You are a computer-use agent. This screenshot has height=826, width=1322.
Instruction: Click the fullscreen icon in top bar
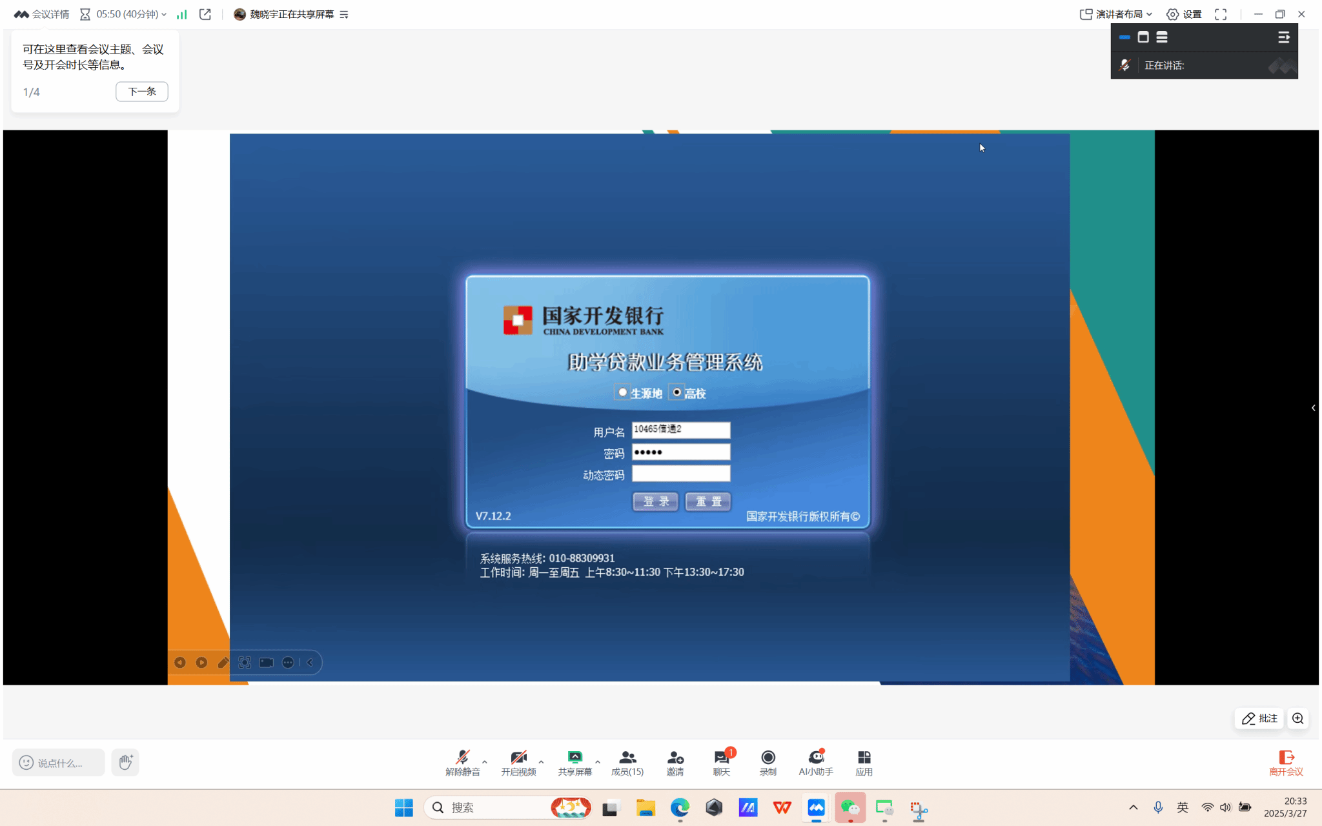click(1220, 14)
